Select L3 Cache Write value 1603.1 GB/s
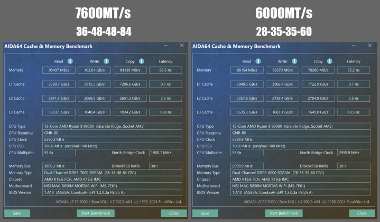380x222 pixels. 282,112
